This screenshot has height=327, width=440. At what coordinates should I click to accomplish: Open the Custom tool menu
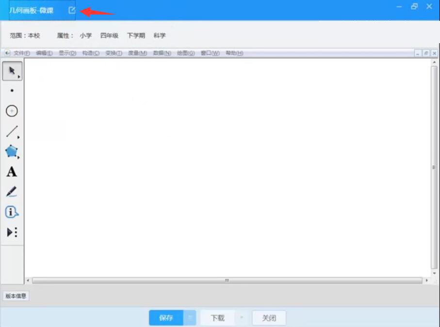point(12,232)
